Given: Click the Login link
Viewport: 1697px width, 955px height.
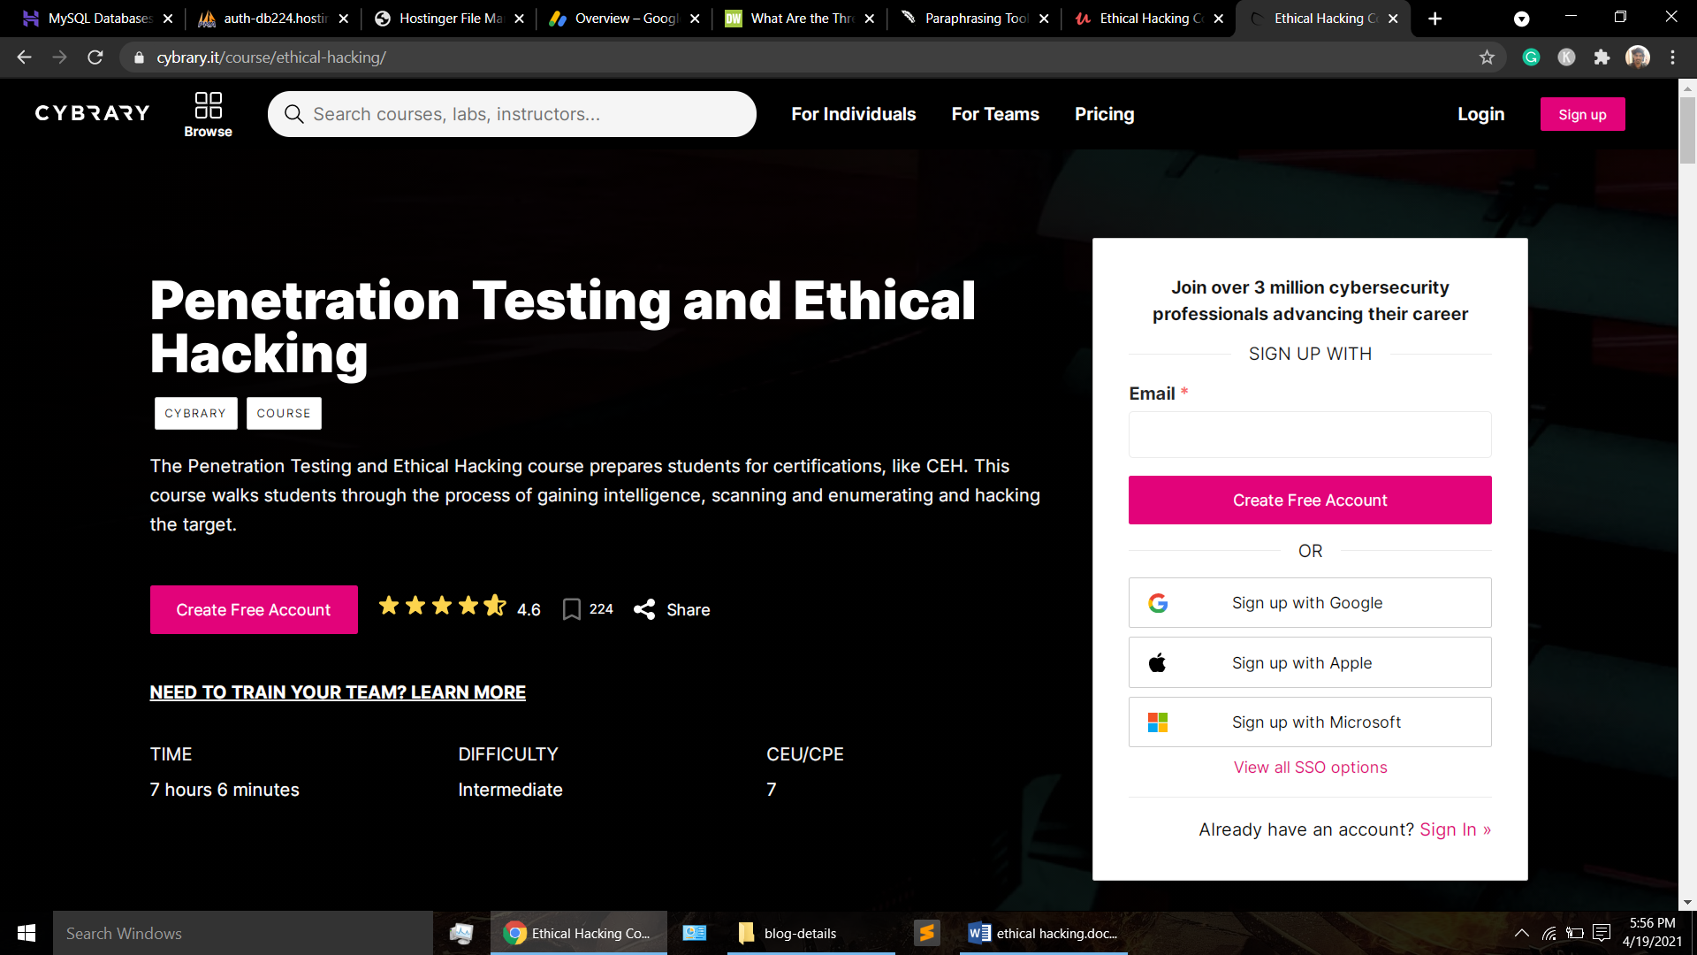Looking at the screenshot, I should tap(1480, 114).
